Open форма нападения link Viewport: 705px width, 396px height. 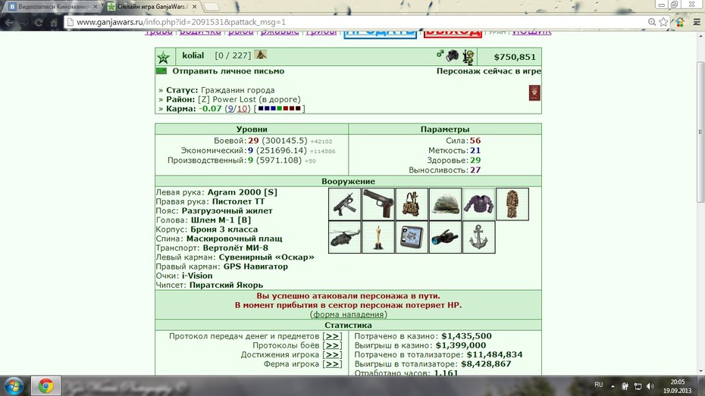tap(349, 314)
